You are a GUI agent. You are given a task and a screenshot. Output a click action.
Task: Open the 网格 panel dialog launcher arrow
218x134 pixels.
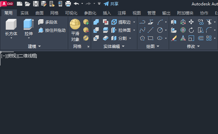pos(88,47)
